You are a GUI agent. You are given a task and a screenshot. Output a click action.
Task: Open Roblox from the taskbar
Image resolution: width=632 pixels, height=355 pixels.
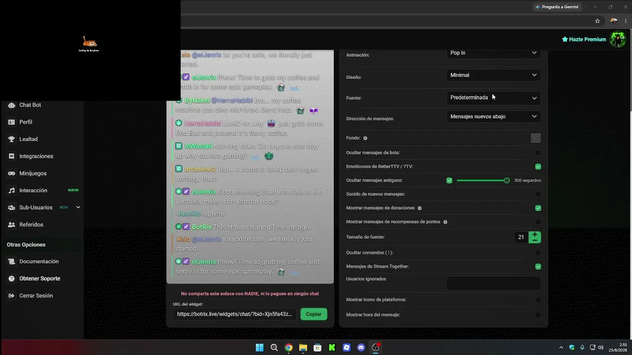(x=347, y=348)
